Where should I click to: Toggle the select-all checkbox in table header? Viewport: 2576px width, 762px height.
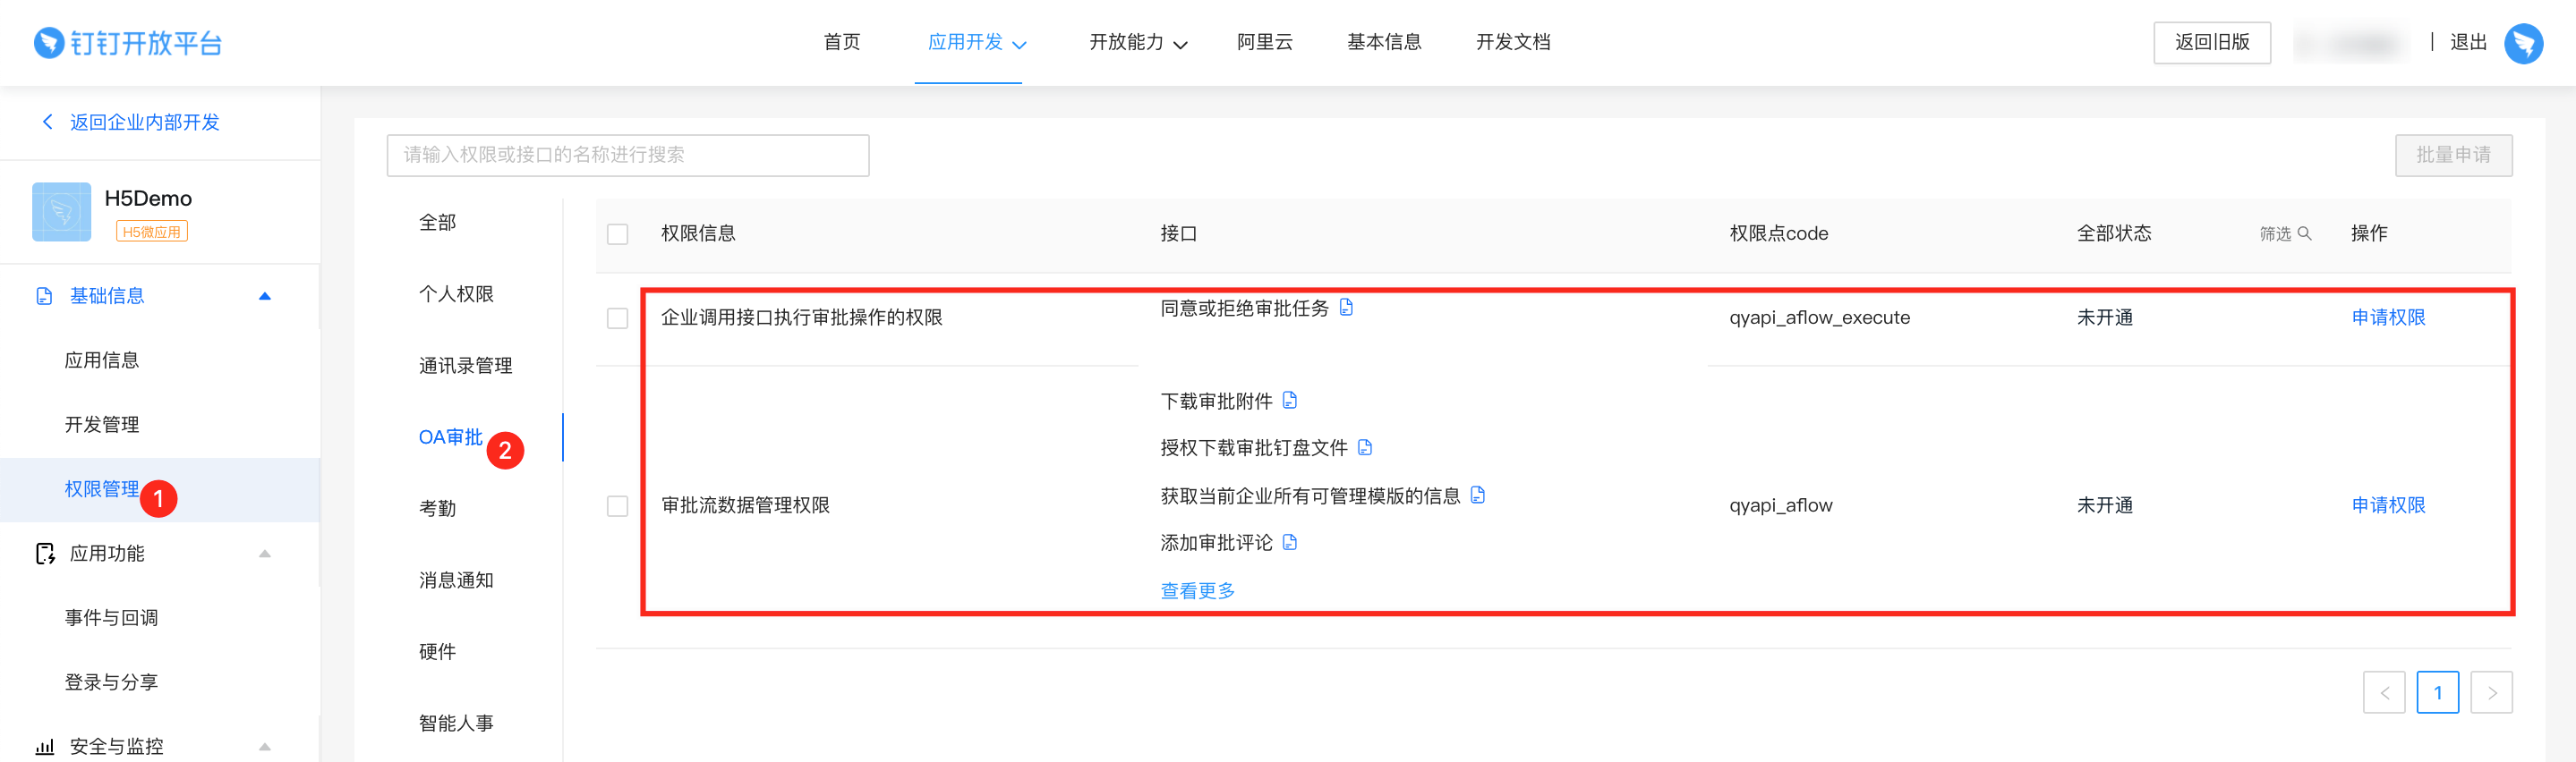pyautogui.click(x=618, y=234)
